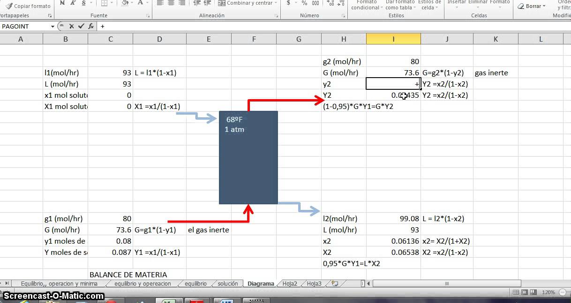The width and height of the screenshot is (571, 303).
Task: Click the Name Box showing PAGOINT
Action: coord(25,27)
